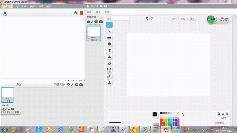
Task: Select the eyedropper pick up color tool
Action: coord(183,114)
